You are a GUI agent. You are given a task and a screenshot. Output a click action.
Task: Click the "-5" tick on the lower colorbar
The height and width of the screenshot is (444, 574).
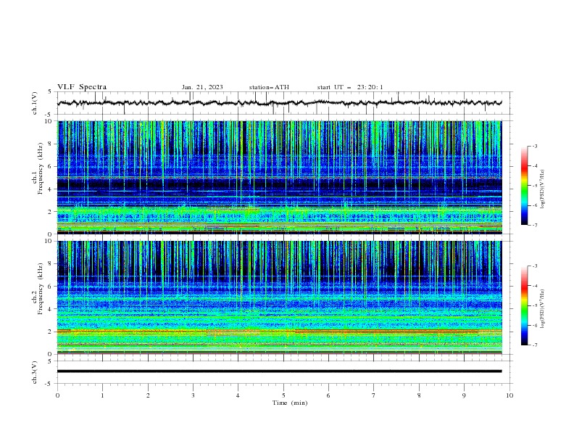tap(534, 305)
